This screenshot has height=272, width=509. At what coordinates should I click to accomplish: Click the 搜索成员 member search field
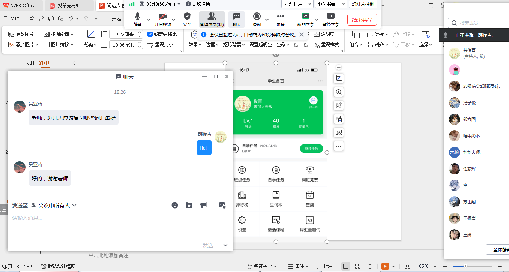point(478,23)
